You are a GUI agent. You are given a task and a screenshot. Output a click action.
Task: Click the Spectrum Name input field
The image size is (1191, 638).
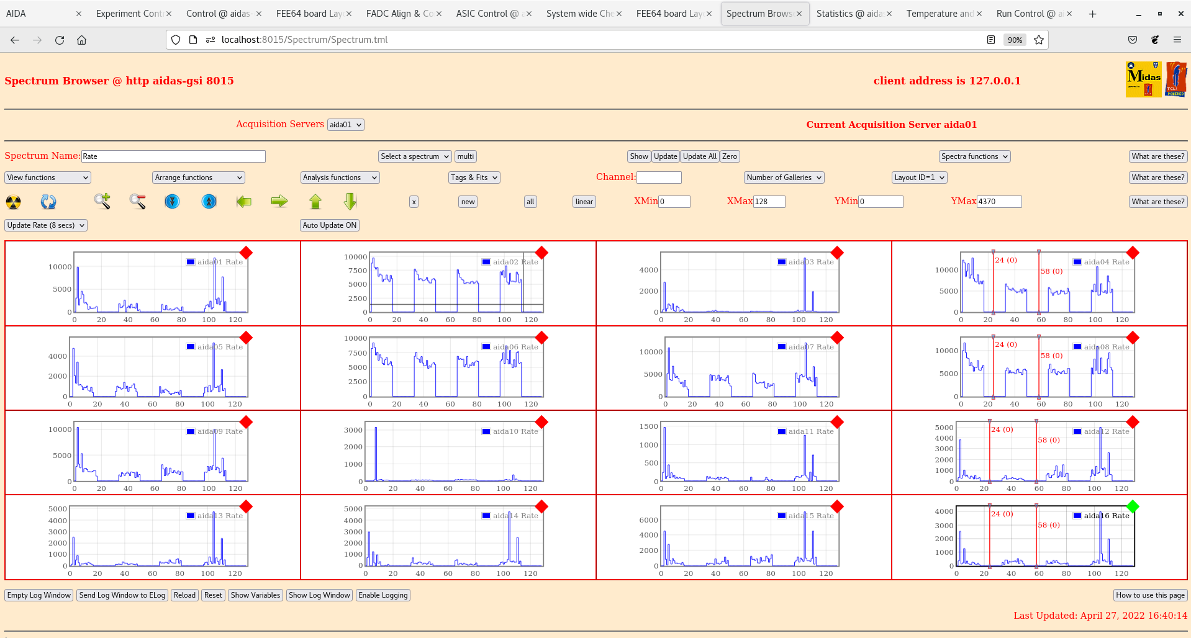point(173,156)
